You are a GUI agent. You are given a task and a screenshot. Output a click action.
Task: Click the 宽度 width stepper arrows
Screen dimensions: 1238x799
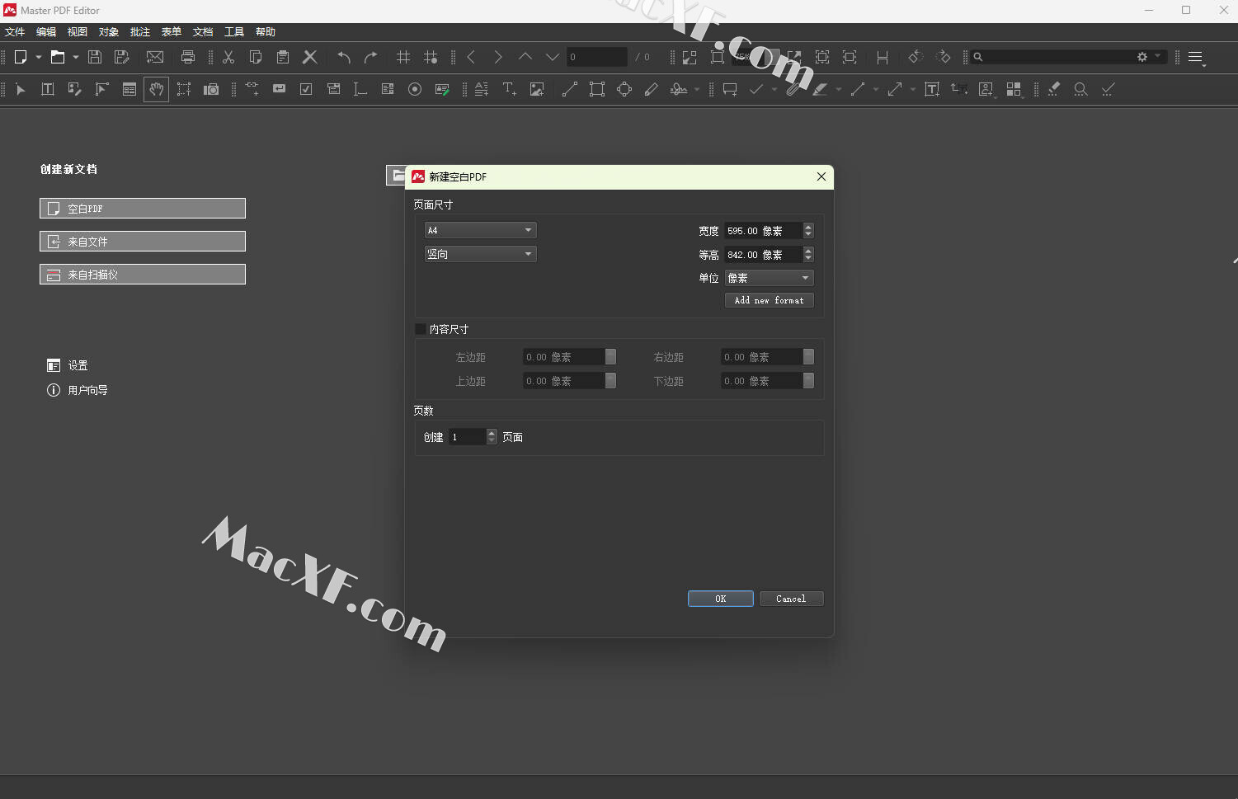(x=808, y=231)
